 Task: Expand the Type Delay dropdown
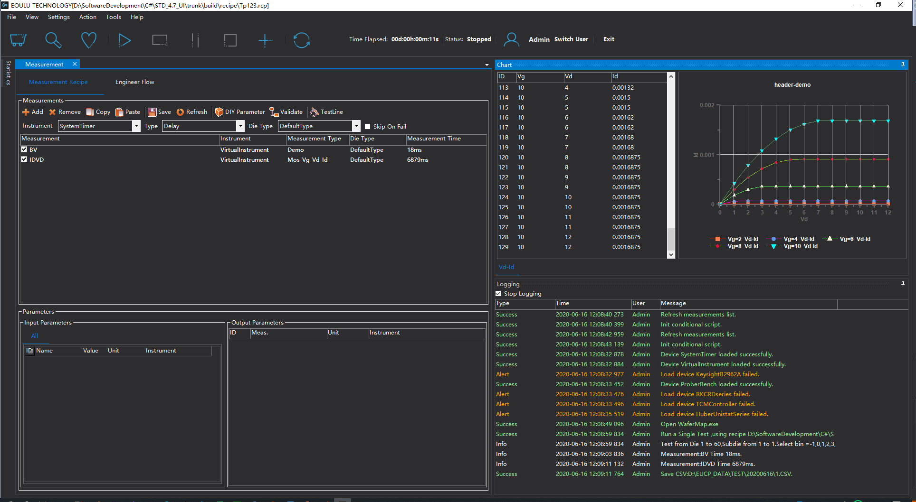[240, 126]
